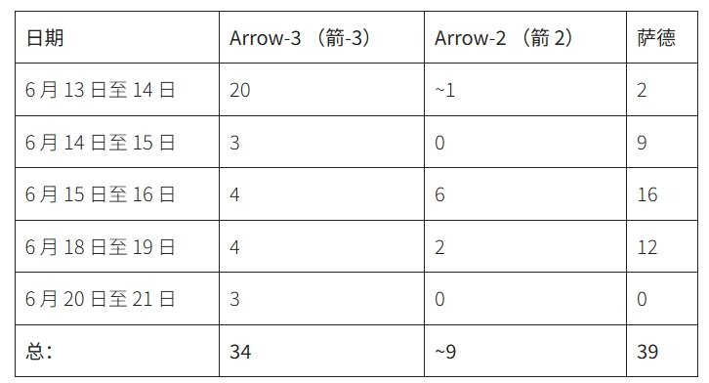
Task: Select the 6月18日至19日 date cell
Action: (117, 246)
